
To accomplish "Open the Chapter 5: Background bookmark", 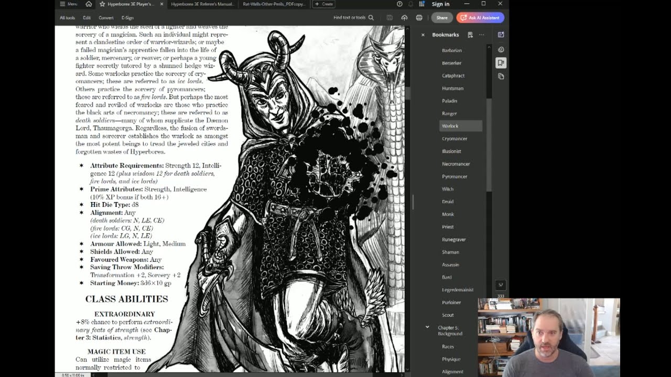I will tap(450, 330).
